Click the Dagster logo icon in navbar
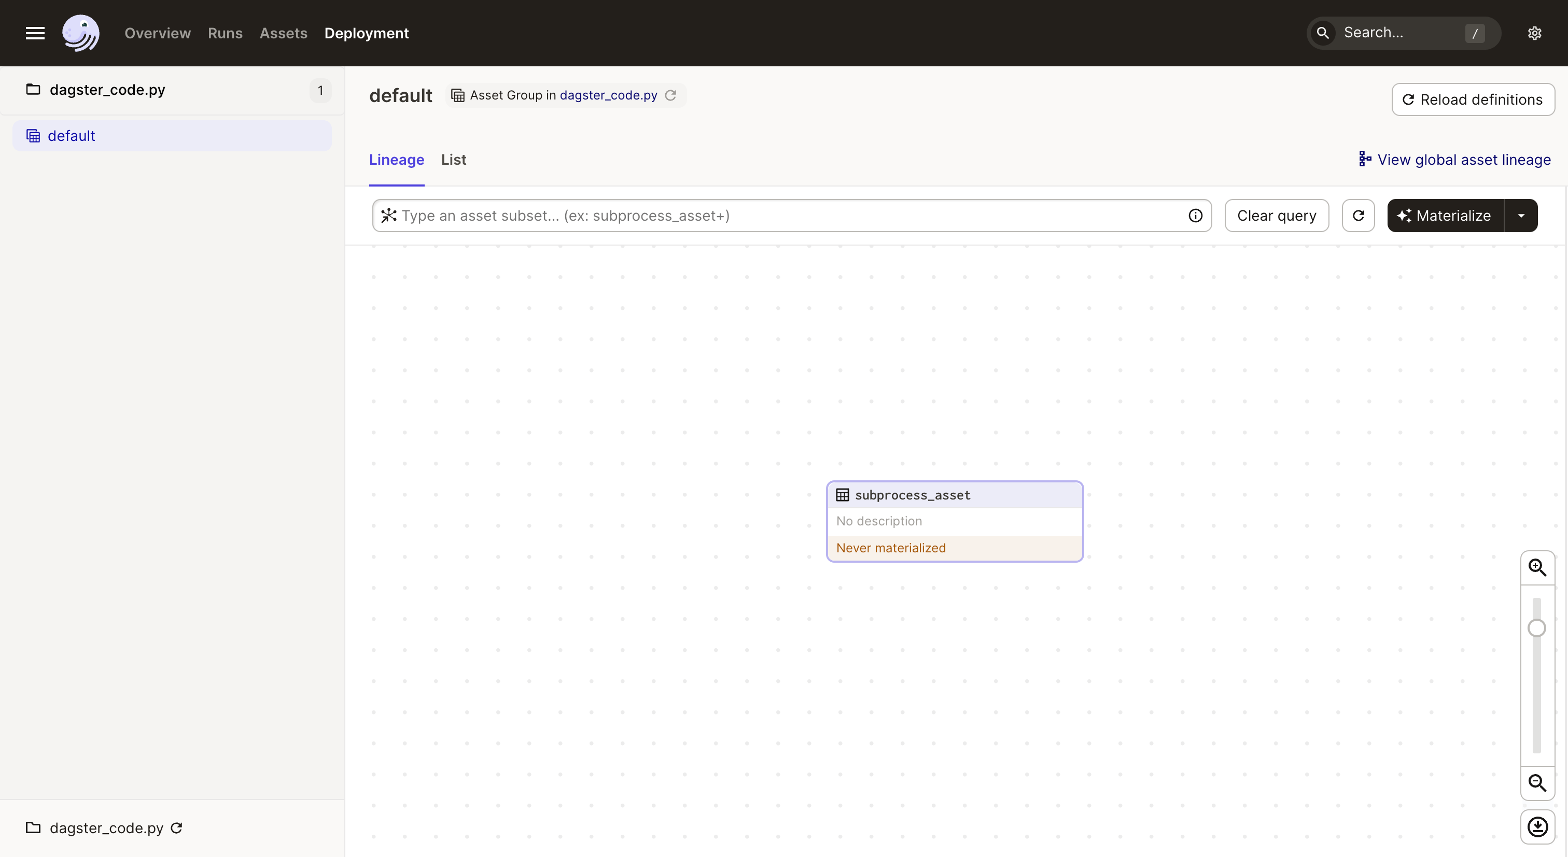This screenshot has height=857, width=1568. [x=80, y=33]
